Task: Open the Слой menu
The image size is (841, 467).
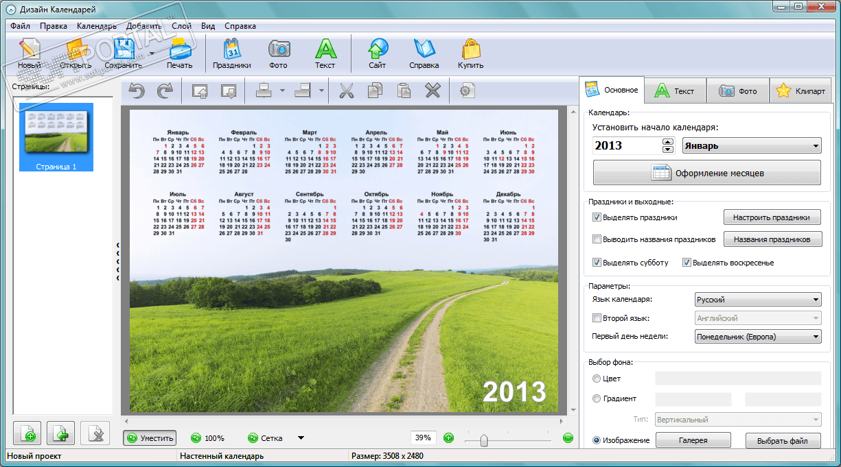Action: 182,26
